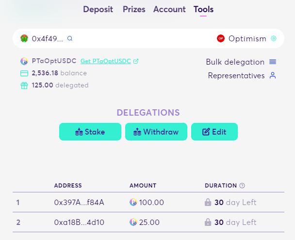The height and width of the screenshot is (240, 295).
Task: Click the gift icon beside 125.00 delegated
Action: (24, 86)
